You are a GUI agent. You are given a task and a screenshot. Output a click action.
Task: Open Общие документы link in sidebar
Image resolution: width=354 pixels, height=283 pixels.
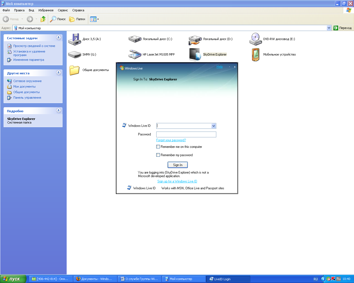(x=27, y=92)
